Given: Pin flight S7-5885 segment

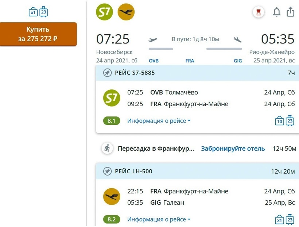Looking at the screenshot, I should coord(107,73).
